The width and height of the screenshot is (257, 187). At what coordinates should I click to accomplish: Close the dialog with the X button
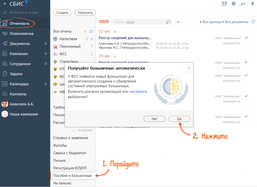point(189,69)
